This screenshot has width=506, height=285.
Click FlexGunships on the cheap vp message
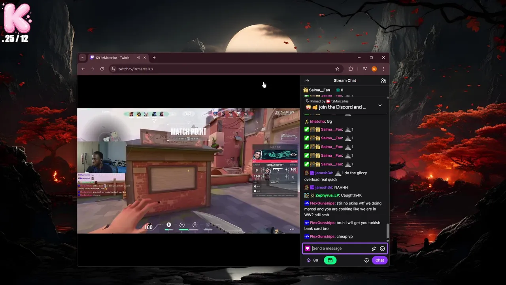tap(322, 237)
